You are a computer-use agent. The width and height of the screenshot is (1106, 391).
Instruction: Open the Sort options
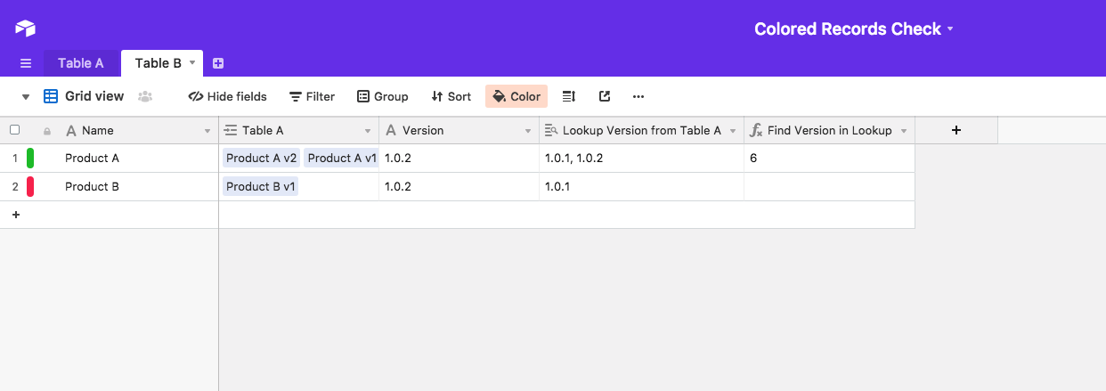pyautogui.click(x=451, y=96)
